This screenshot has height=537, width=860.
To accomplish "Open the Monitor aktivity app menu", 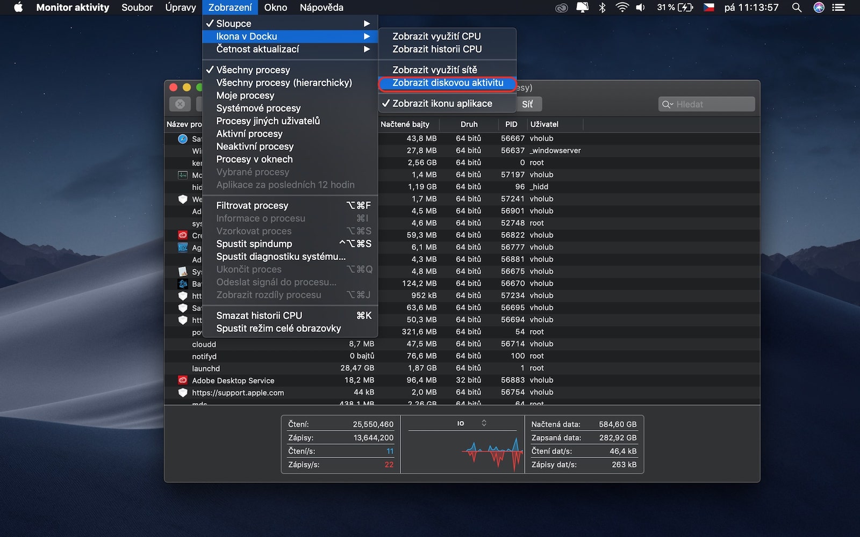I will (x=73, y=8).
